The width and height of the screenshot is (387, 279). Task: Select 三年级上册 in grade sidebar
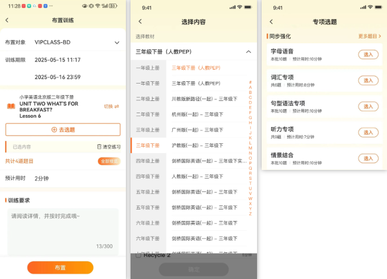pyautogui.click(x=148, y=130)
